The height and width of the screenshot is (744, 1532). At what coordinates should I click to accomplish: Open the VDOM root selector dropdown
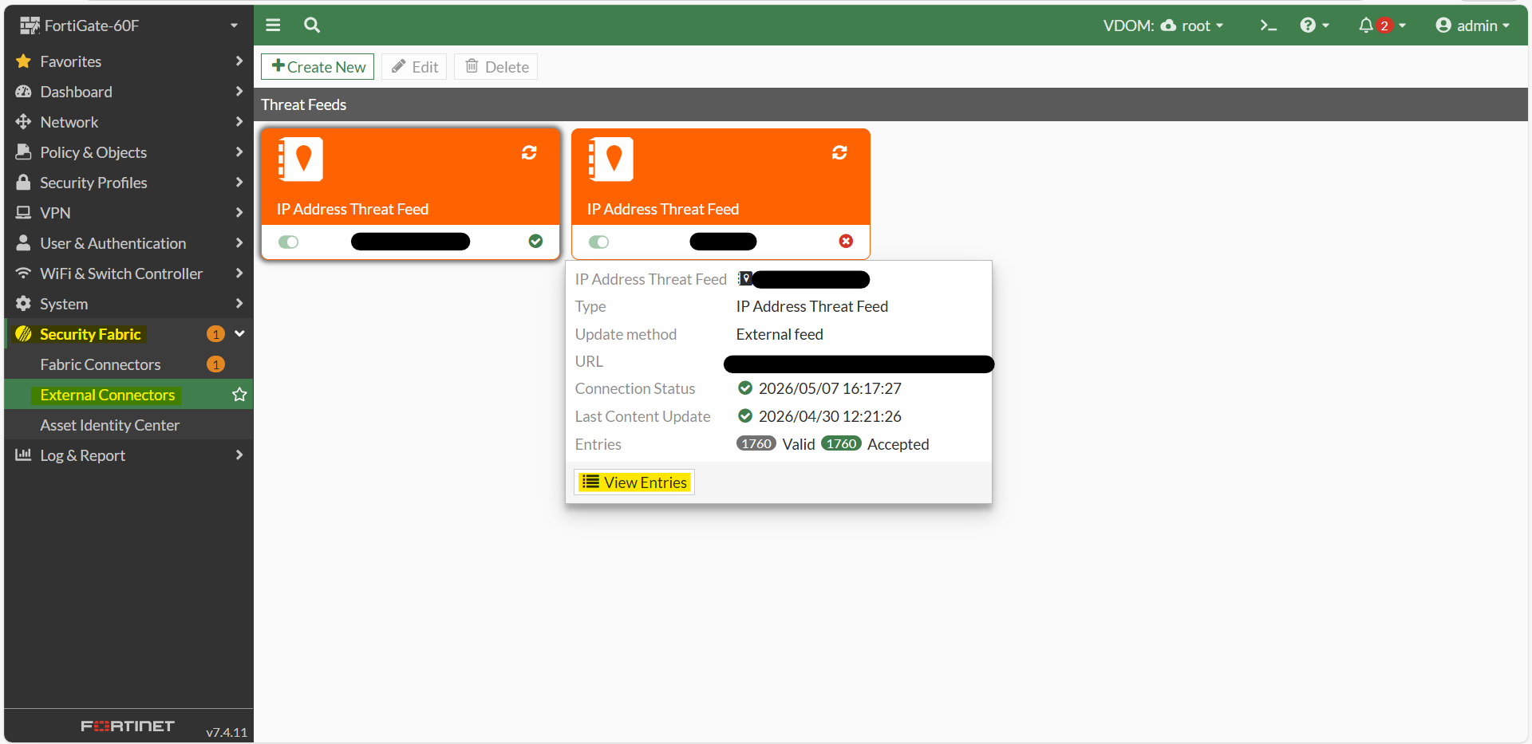[x=1163, y=26]
